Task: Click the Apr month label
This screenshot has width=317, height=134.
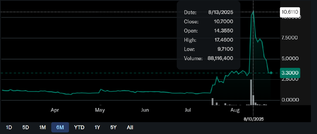Action: click(55, 110)
